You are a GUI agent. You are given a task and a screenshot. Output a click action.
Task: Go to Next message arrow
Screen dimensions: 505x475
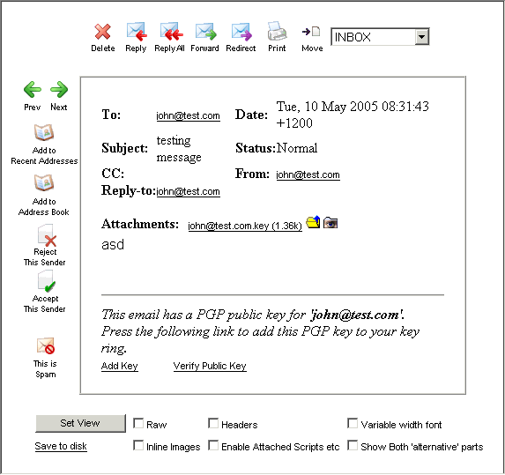click(x=59, y=89)
